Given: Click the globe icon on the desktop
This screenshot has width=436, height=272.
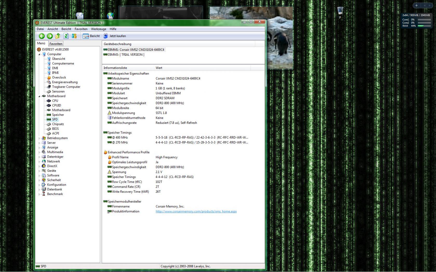Looking at the screenshot, I should click(110, 16).
